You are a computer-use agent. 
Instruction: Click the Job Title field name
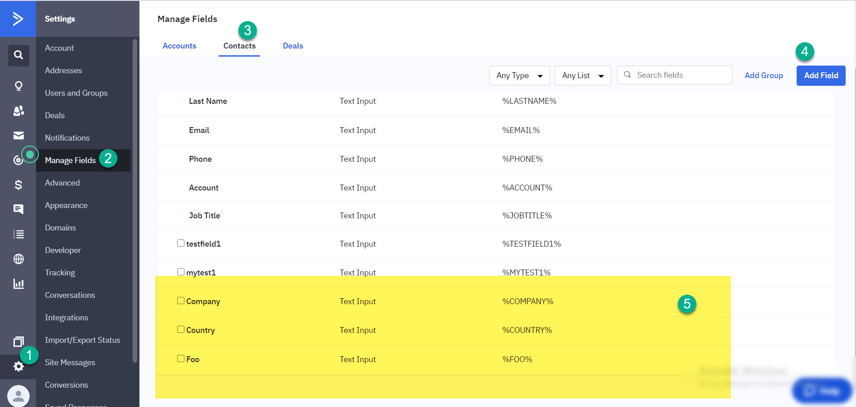204,216
